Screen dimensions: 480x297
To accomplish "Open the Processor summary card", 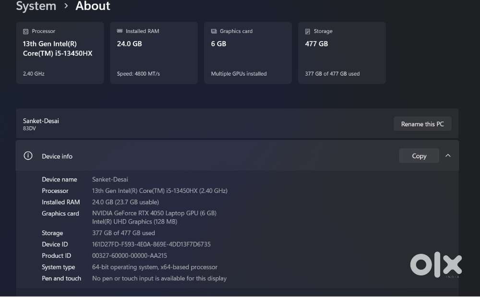I will (x=60, y=53).
